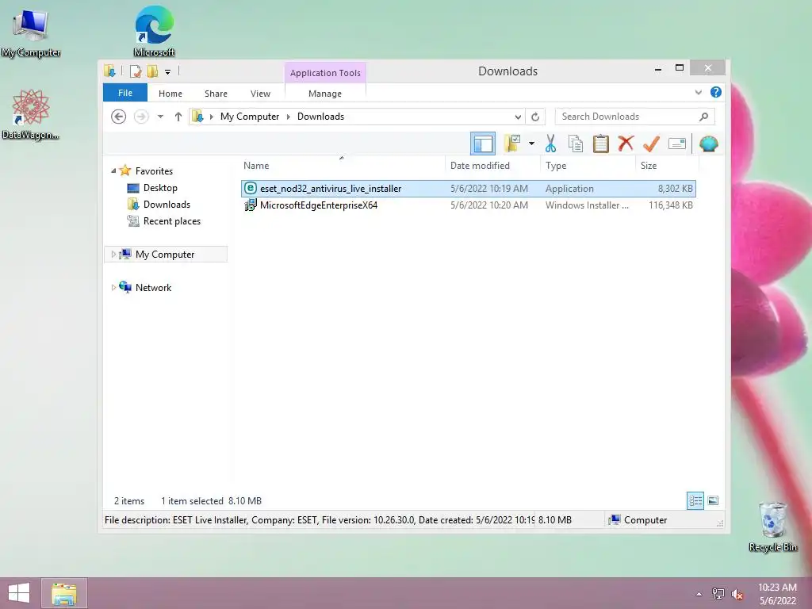Switch to the View ribbon tab
The image size is (812, 609).
[x=260, y=94]
